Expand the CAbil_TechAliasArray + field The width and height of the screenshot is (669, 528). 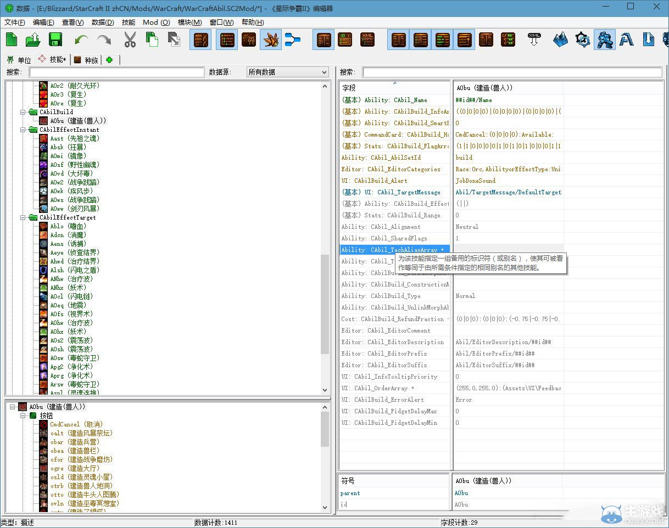(x=394, y=250)
